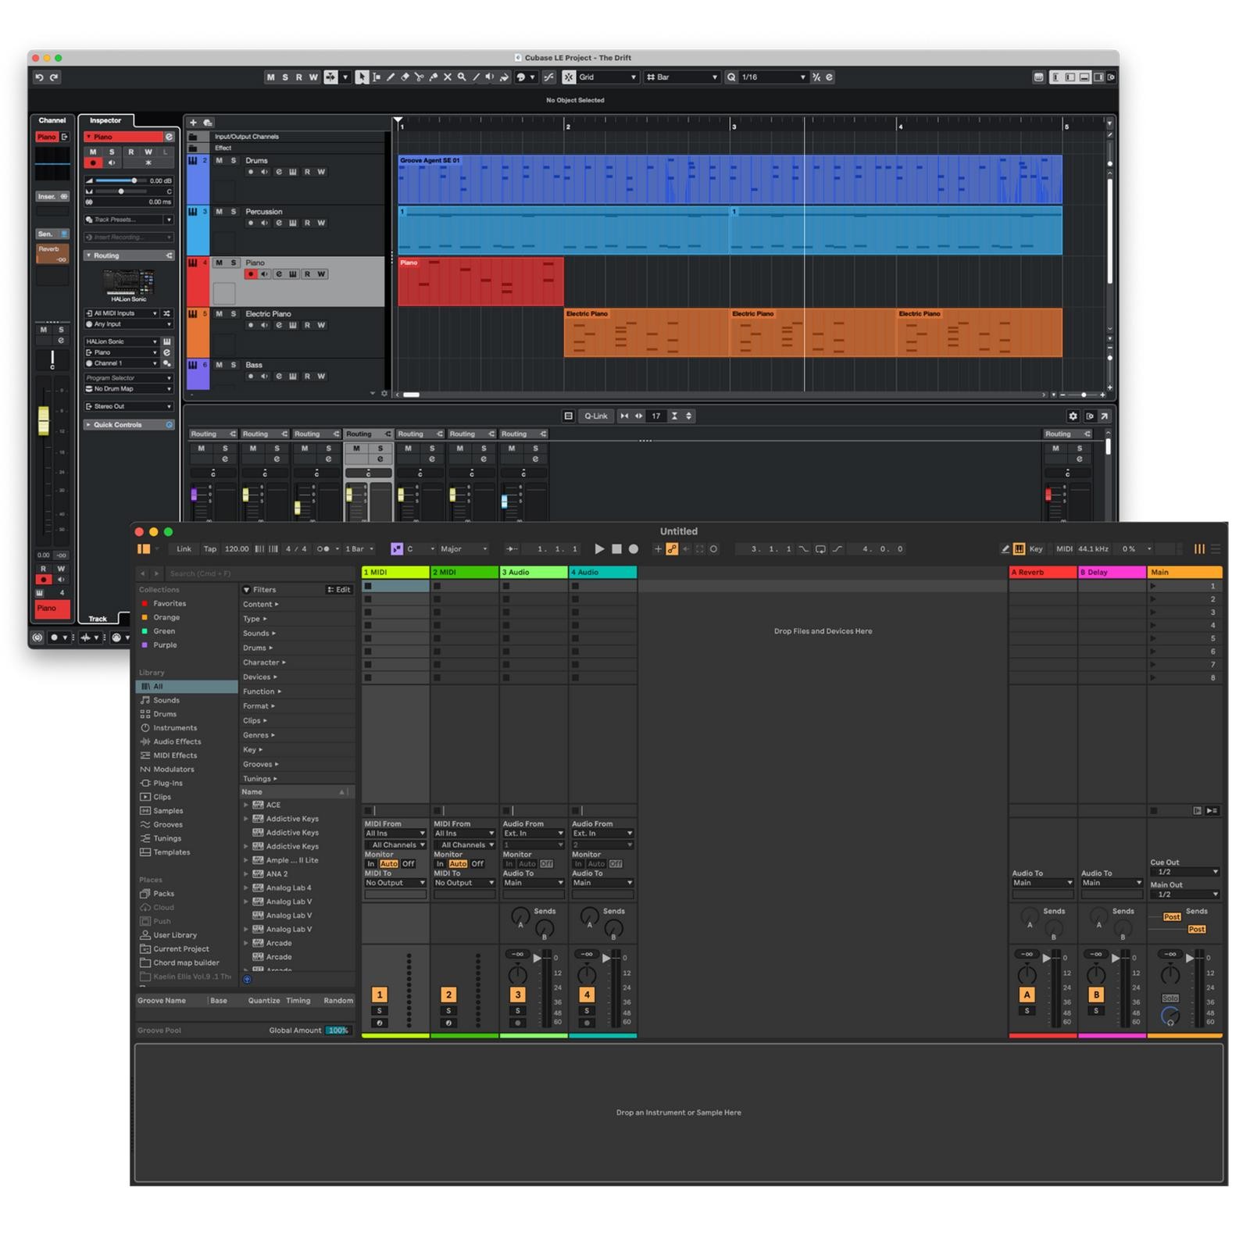Click the Ableton Play button
The width and height of the screenshot is (1250, 1250).
point(599,549)
